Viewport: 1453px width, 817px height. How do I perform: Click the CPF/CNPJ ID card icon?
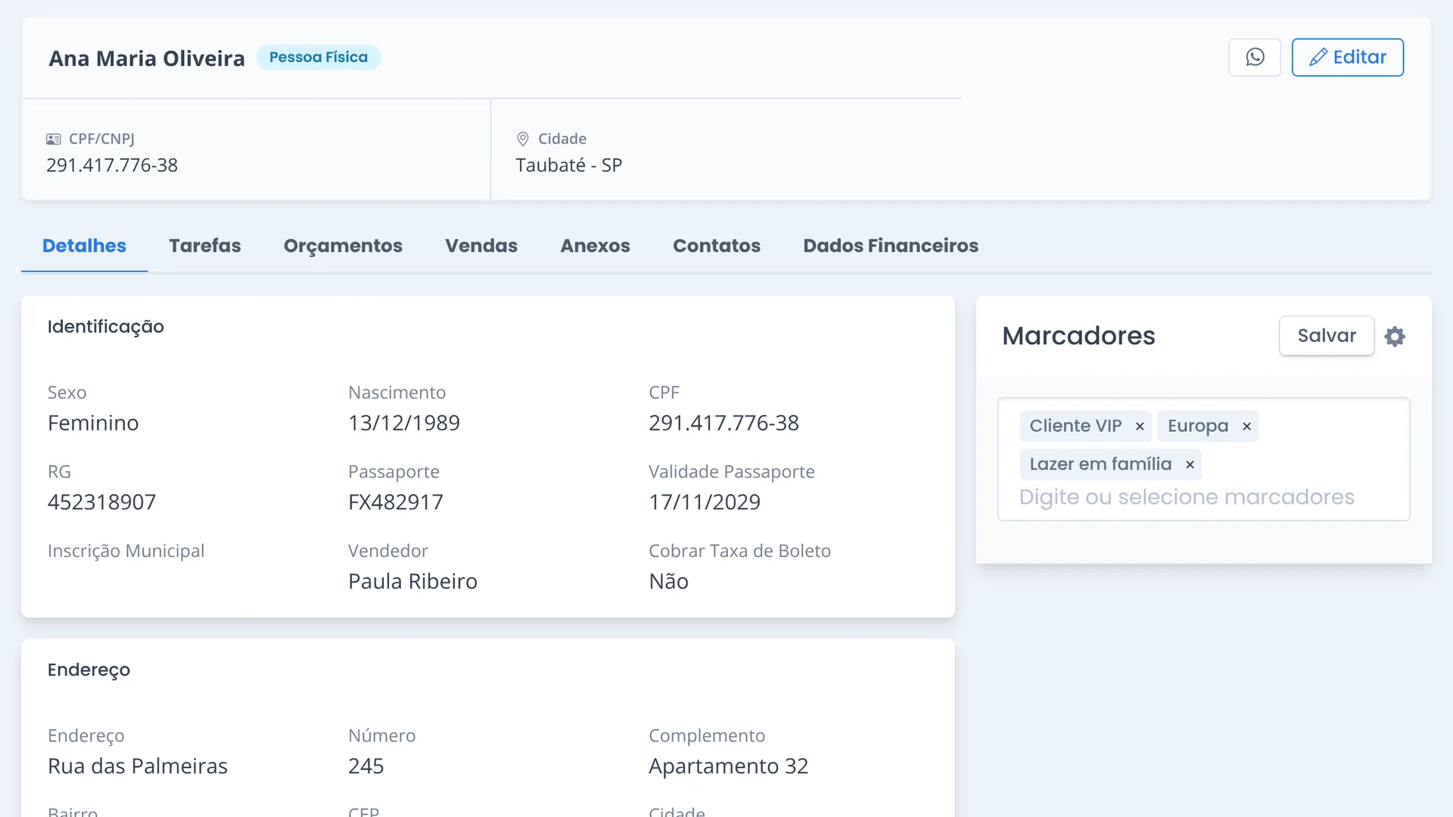pos(54,139)
